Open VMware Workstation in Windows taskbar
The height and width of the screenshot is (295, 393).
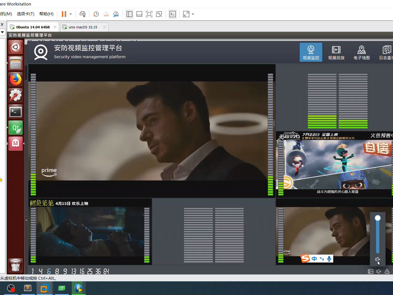point(44,288)
